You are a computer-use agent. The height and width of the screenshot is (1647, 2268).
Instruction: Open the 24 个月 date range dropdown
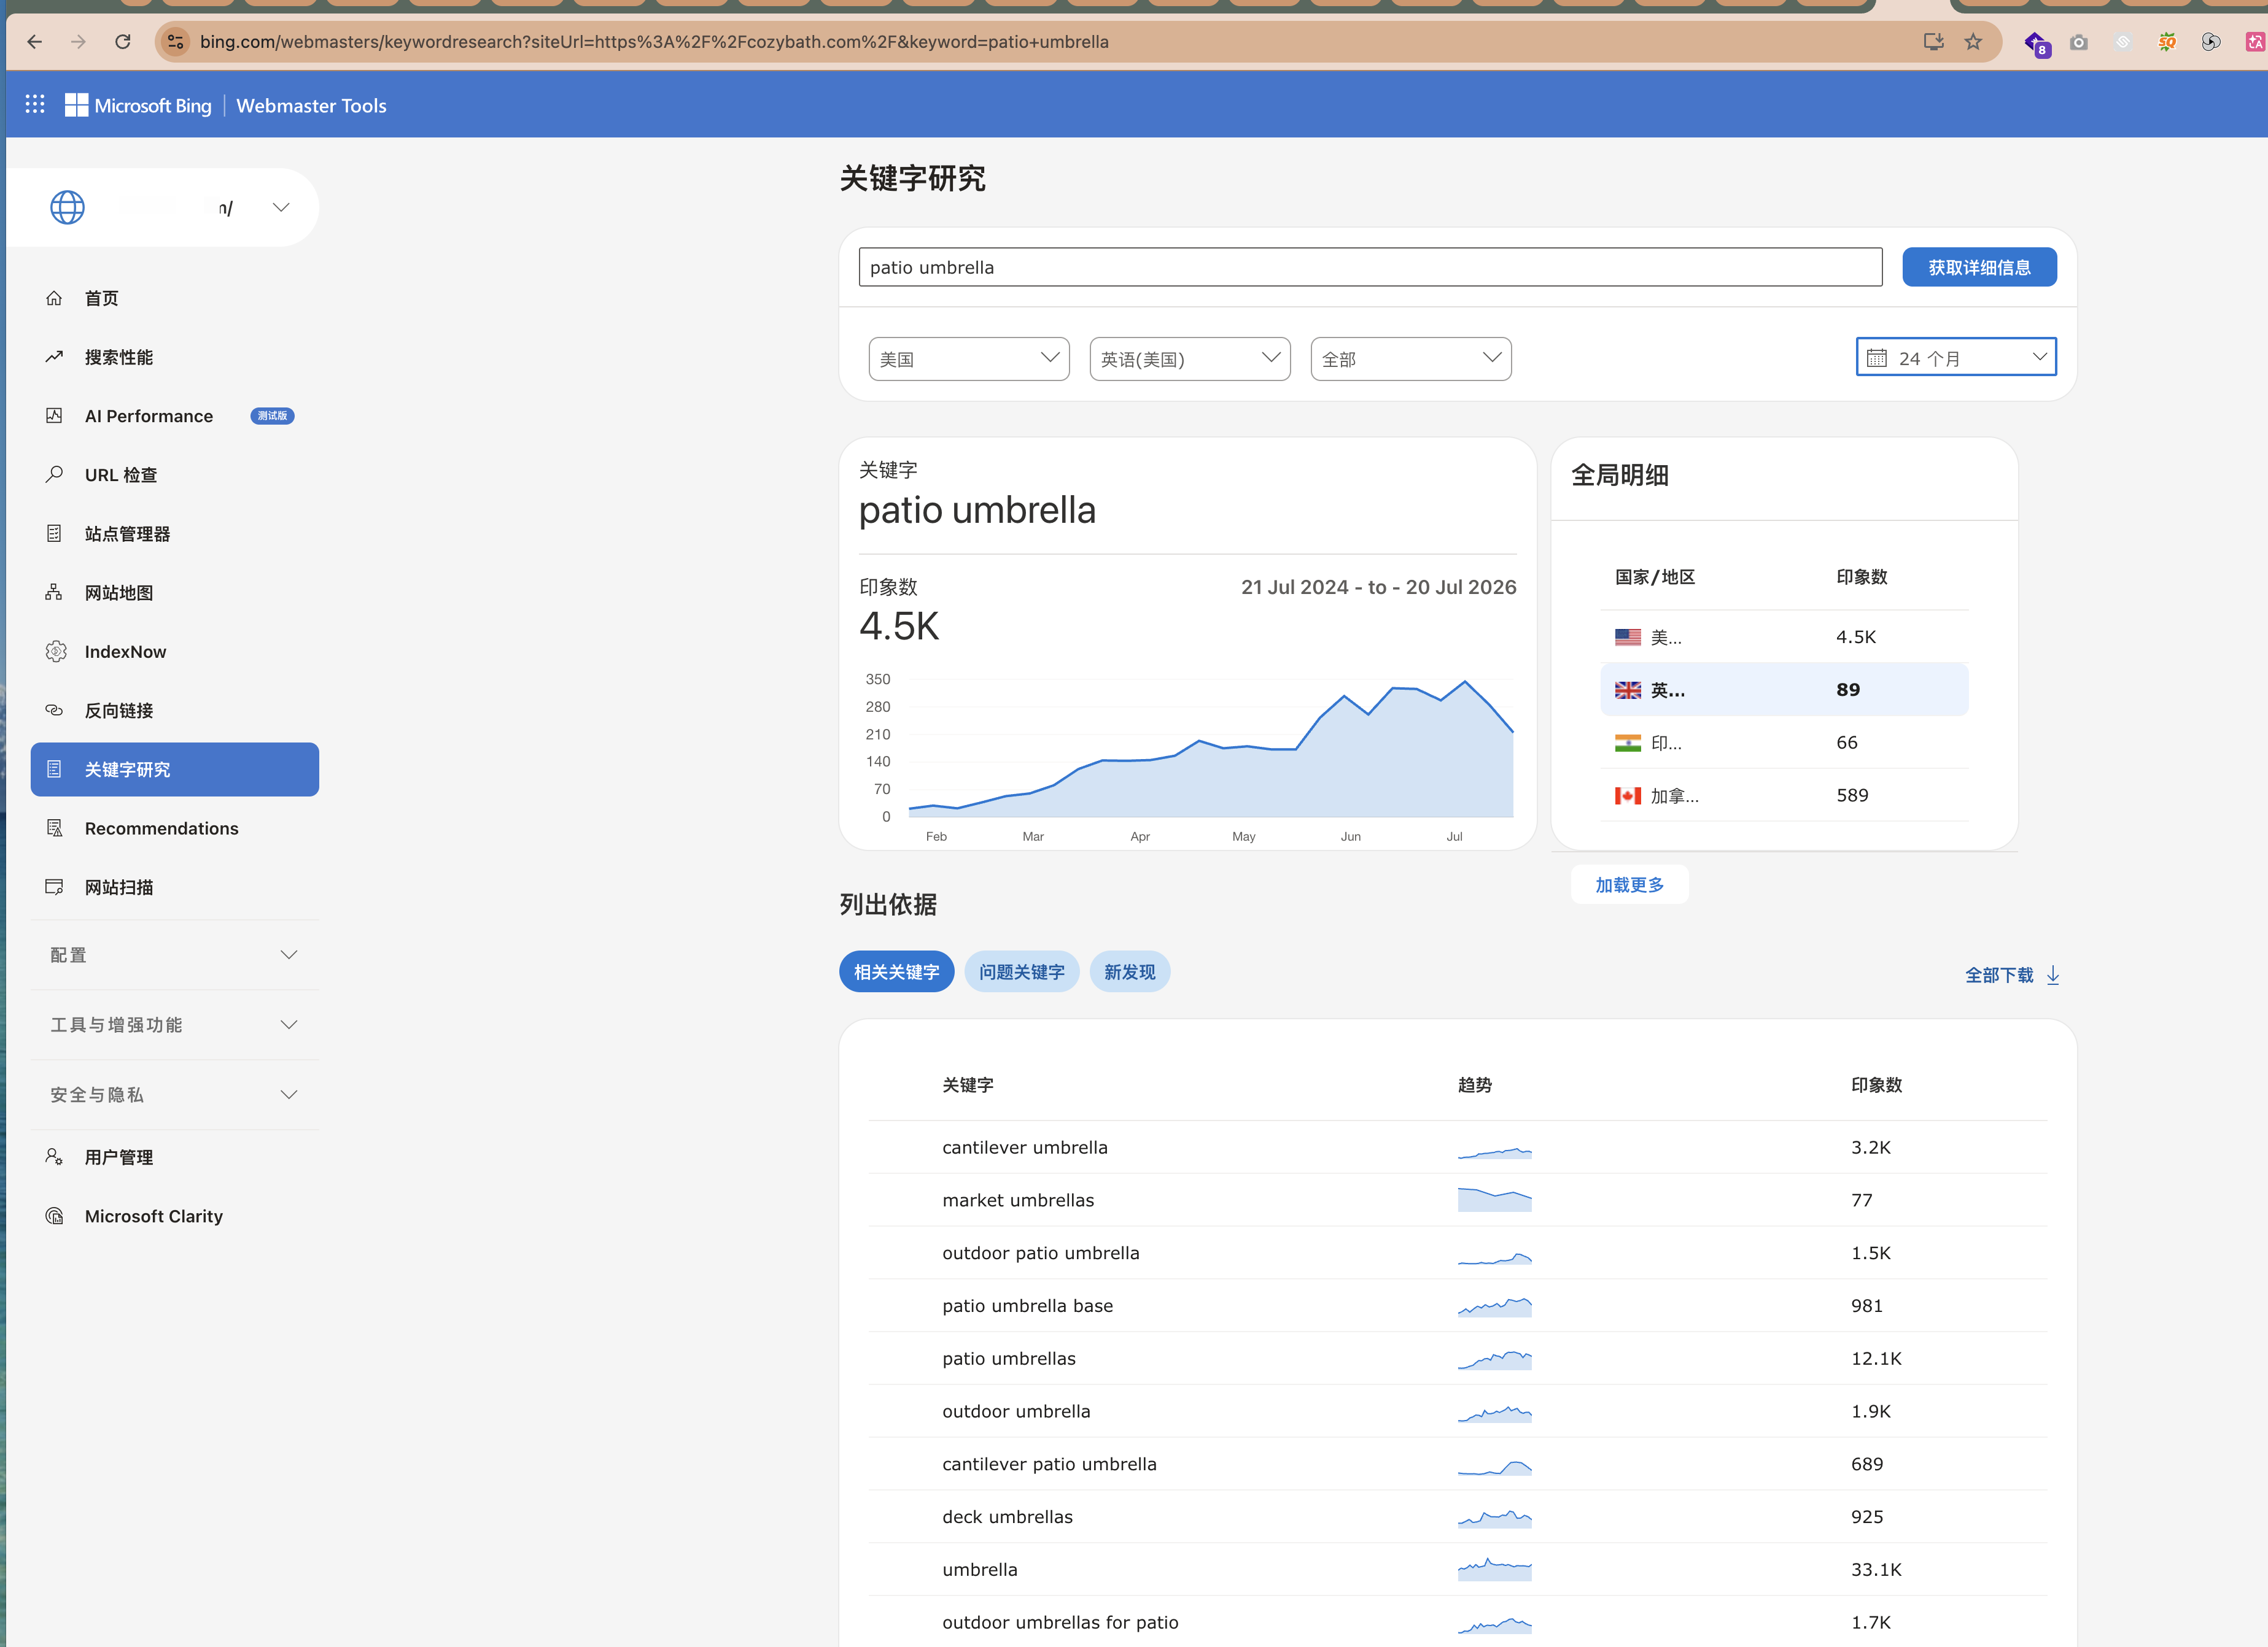pyautogui.click(x=1956, y=358)
